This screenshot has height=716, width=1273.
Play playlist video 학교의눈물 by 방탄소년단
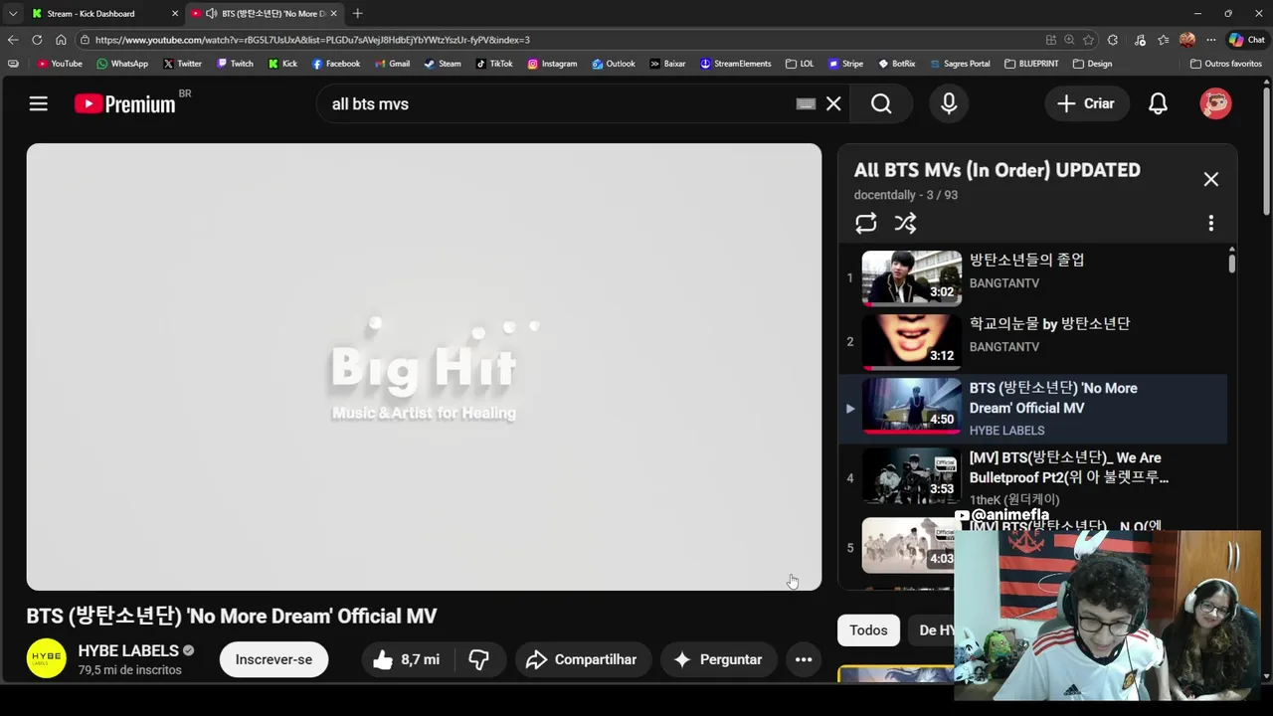1034,341
